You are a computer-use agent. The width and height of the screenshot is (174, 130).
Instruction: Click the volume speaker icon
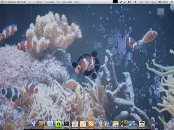[141, 2]
